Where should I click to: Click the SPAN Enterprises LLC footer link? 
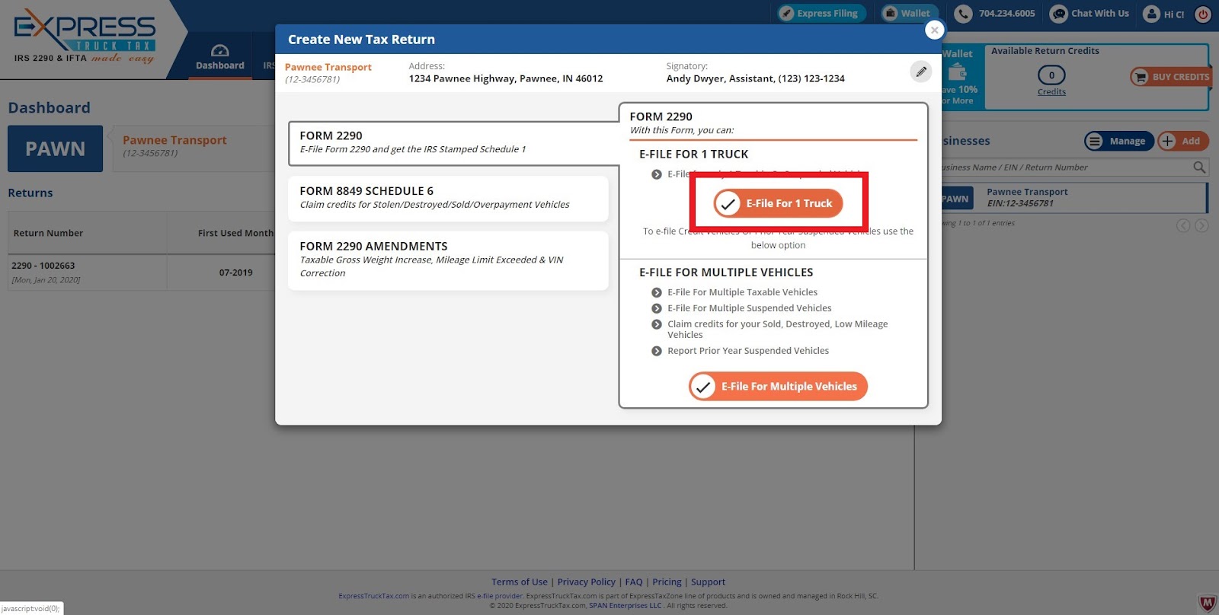pyautogui.click(x=625, y=606)
